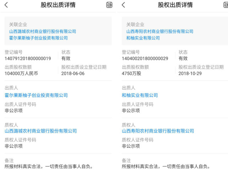Tap long-screenshot icon in right screen header
Screen dimensions: 228x170
(226, 5)
